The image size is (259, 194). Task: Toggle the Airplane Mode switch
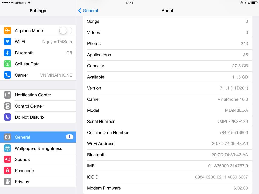pyautogui.click(x=66, y=31)
